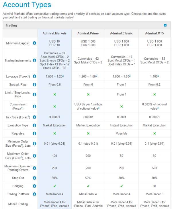Select the Admiral.MT5 column header
This screenshot has height=209, width=172.
point(155,33)
